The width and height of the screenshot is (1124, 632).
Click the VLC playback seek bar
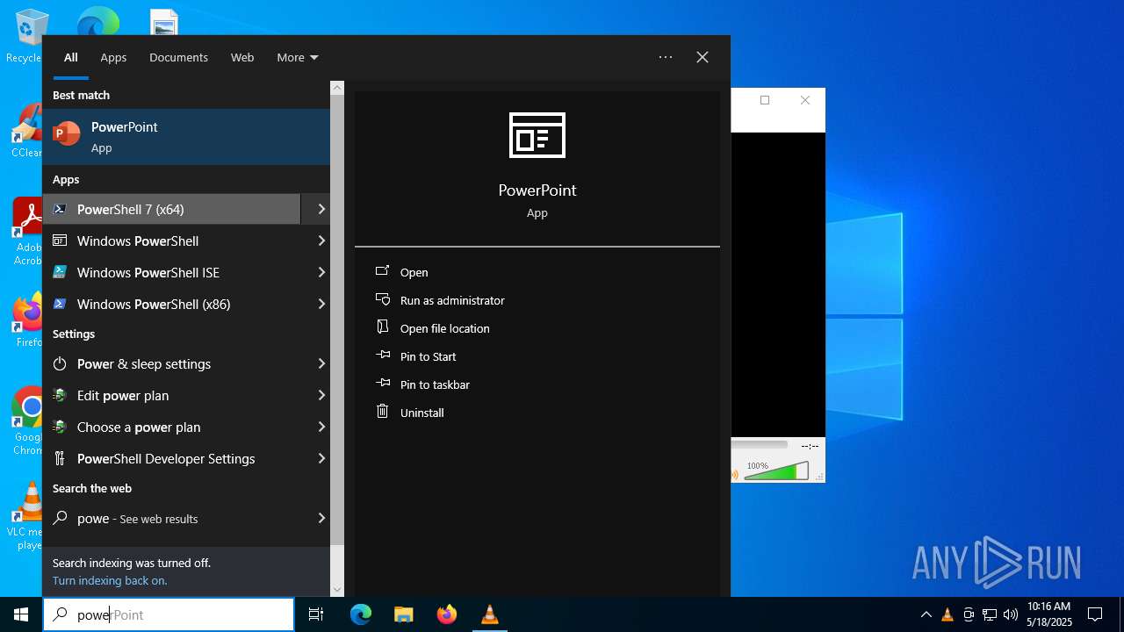click(x=760, y=445)
